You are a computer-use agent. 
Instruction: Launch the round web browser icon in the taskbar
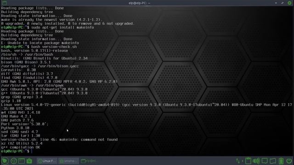(x=14, y=161)
